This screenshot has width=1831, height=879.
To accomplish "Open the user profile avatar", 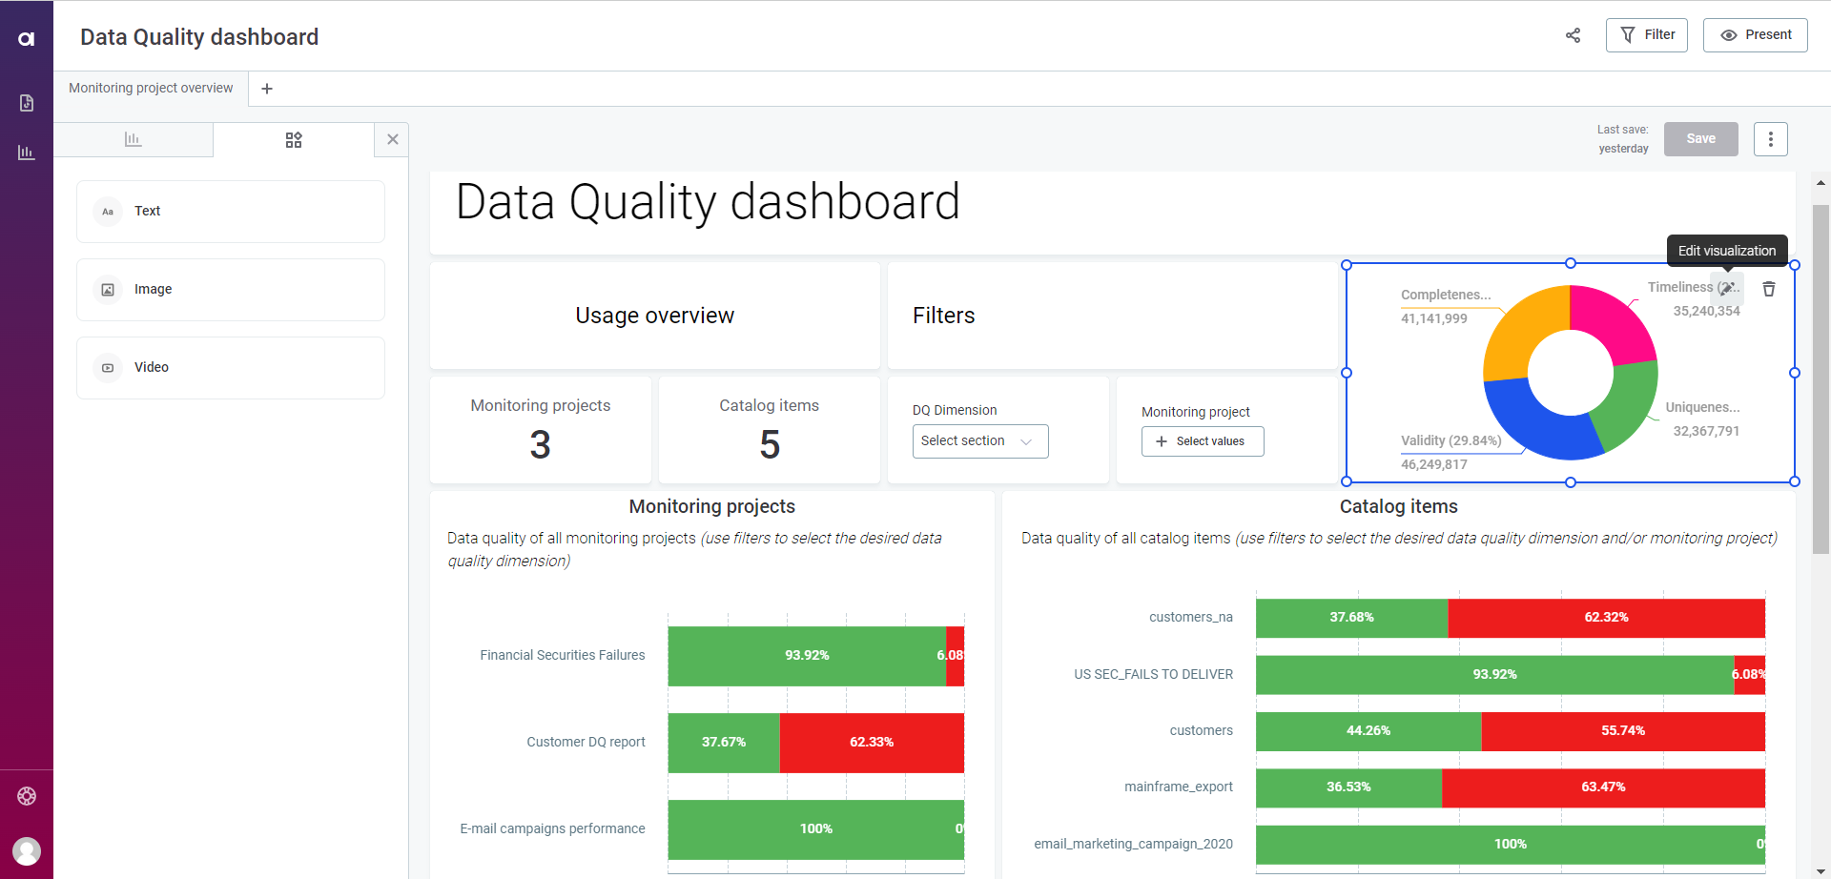I will [27, 850].
